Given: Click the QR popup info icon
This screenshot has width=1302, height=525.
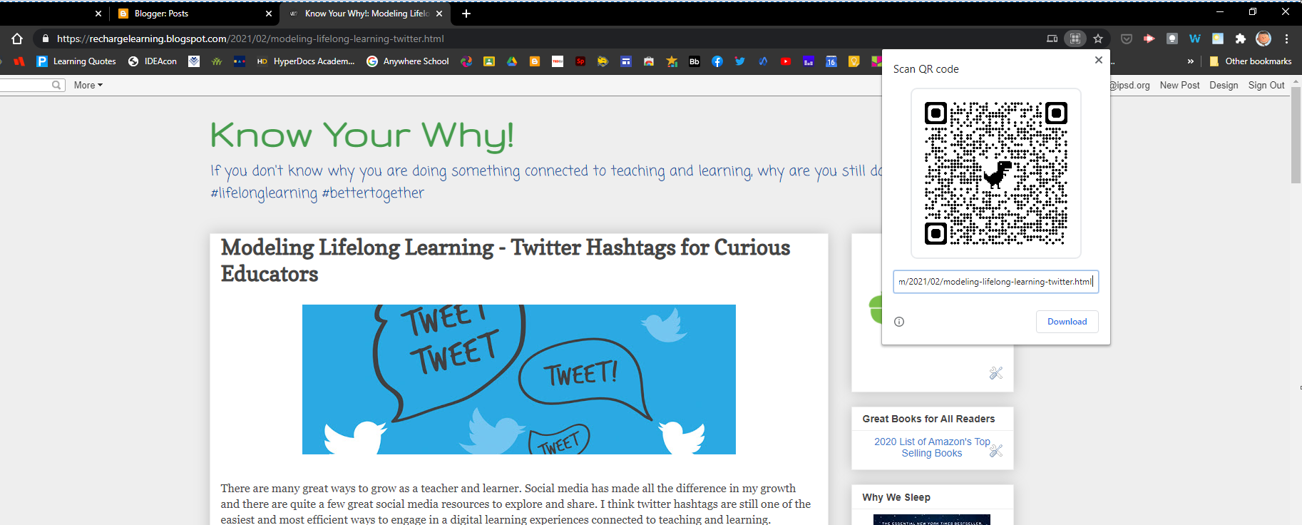Looking at the screenshot, I should pos(899,322).
